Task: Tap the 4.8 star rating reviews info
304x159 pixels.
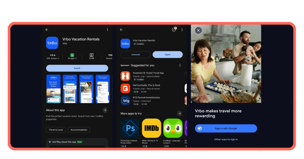Action: pyautogui.click(x=53, y=57)
